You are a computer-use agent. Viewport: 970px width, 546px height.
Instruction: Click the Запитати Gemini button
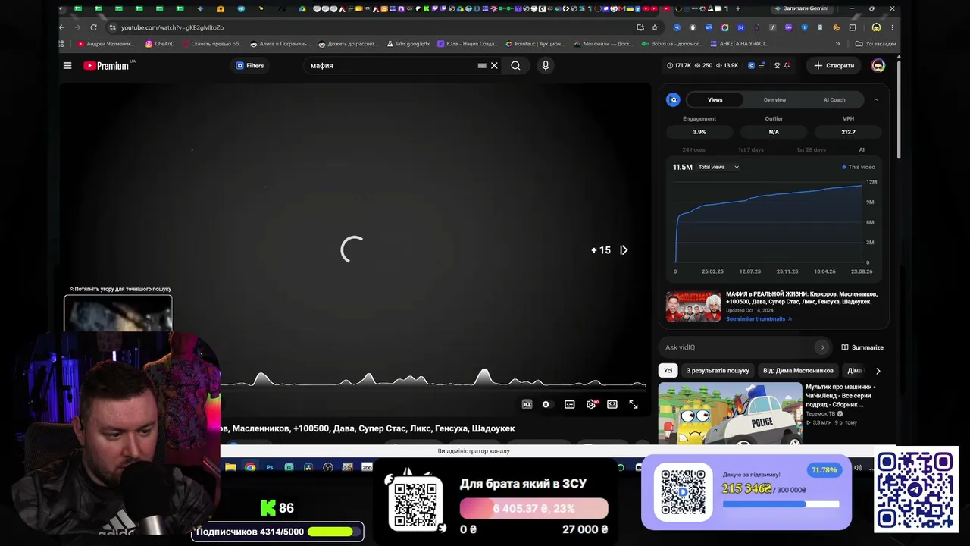coord(802,8)
